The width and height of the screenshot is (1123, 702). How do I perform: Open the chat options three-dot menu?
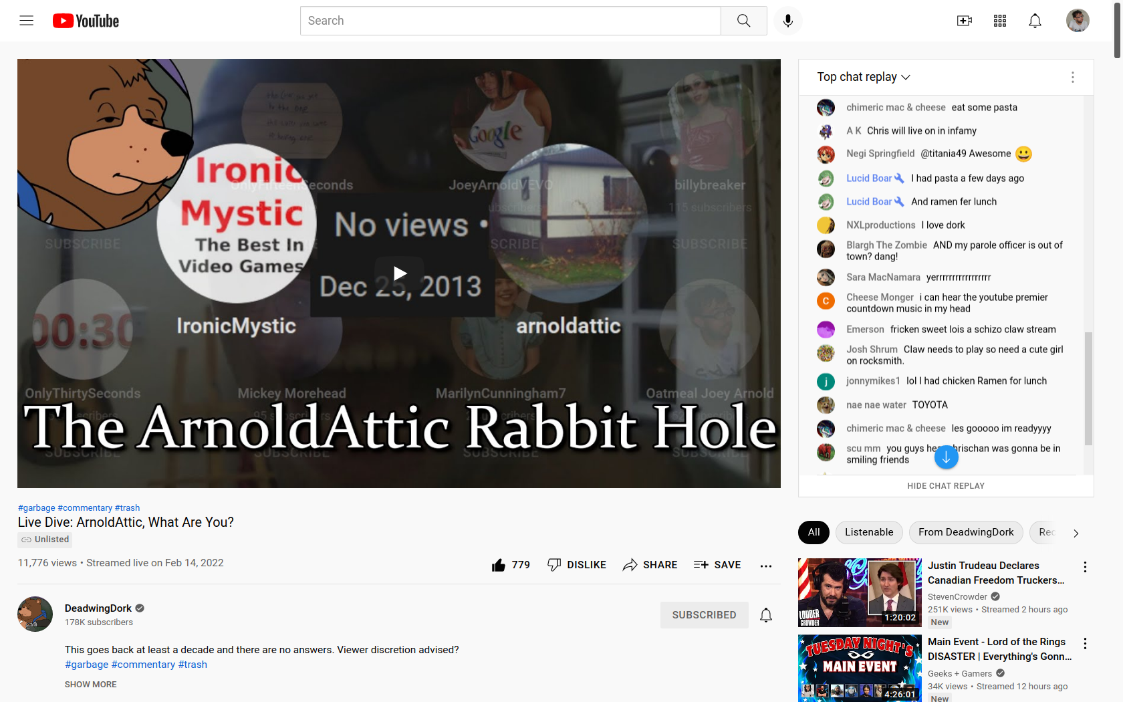(x=1073, y=77)
